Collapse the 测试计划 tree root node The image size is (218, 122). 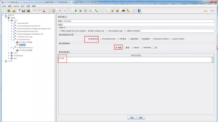(x=3, y=15)
